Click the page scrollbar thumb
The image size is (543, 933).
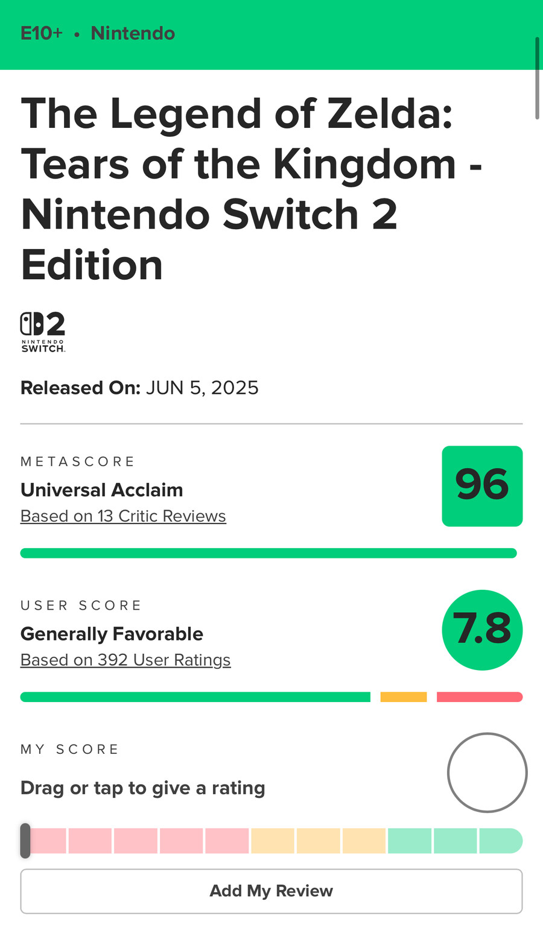tap(537, 78)
